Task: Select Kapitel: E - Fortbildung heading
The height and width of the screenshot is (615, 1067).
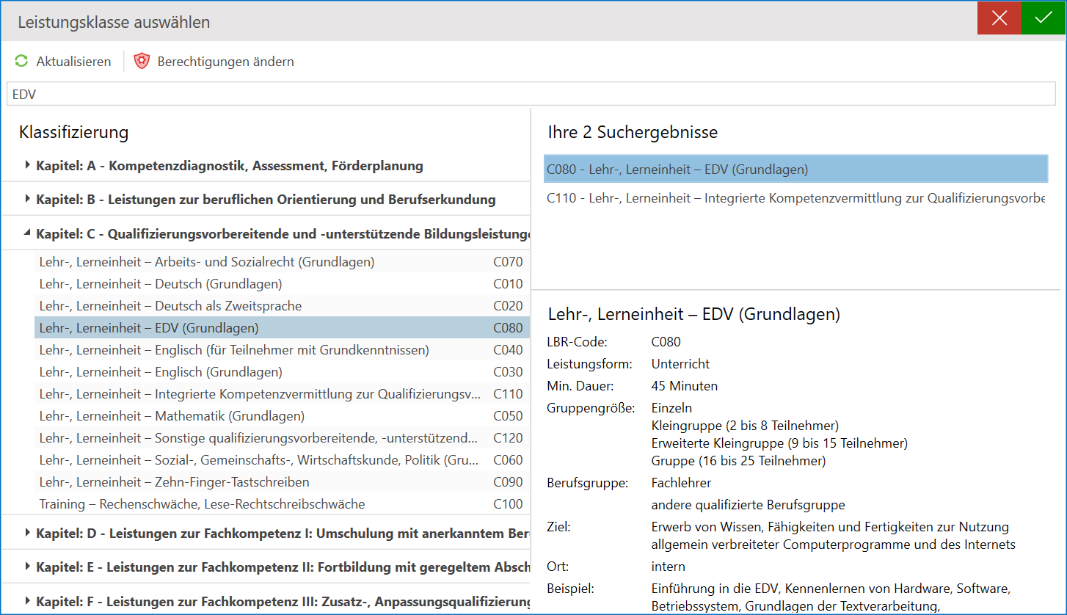Action: point(283,567)
